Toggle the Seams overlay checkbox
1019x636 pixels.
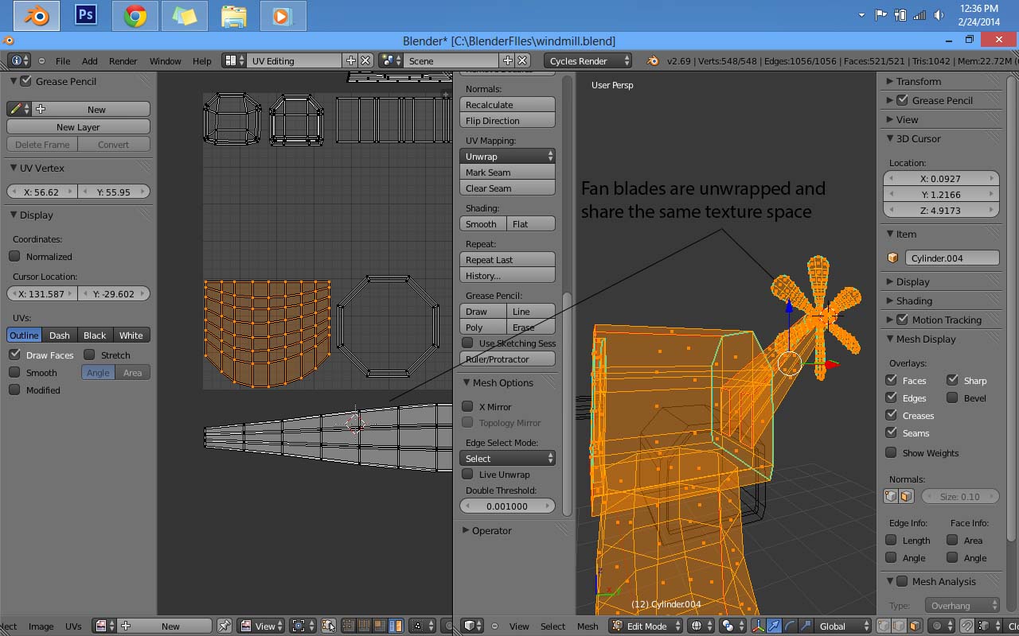[890, 433]
